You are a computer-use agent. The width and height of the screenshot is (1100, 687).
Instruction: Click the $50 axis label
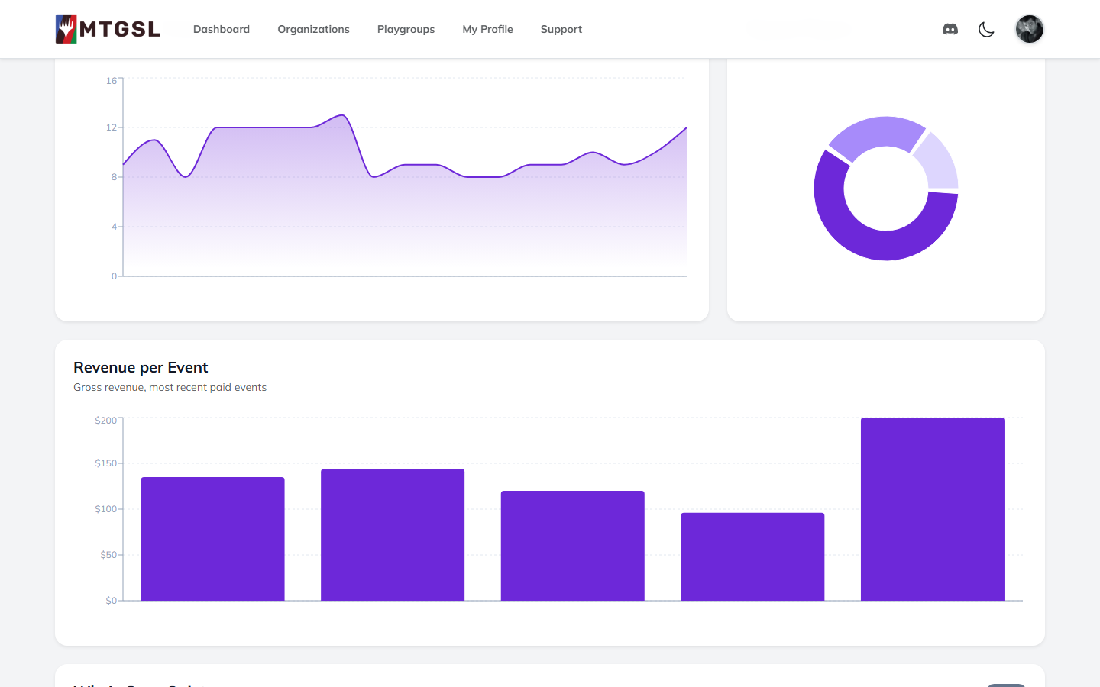click(108, 555)
